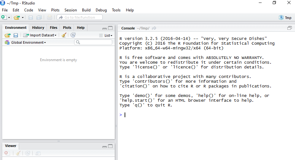Minimize the Environment pane
295x160 pixels.
(x=105, y=28)
